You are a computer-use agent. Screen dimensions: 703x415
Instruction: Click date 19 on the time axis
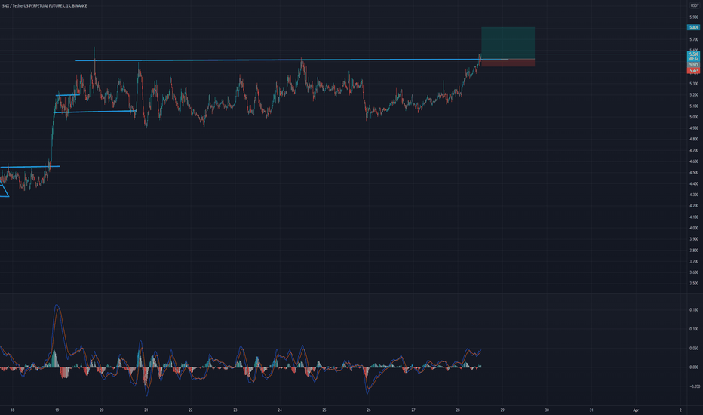[57, 410]
